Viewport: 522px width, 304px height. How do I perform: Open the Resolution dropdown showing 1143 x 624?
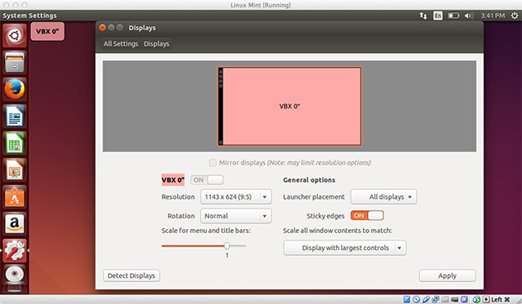pyautogui.click(x=236, y=197)
